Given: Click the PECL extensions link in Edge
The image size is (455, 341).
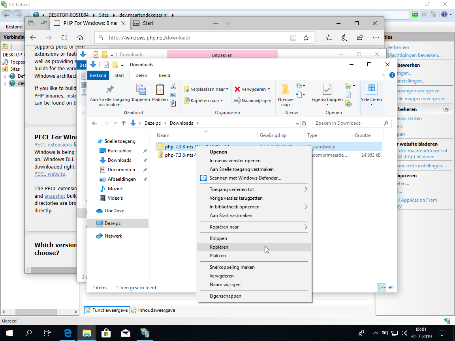Looking at the screenshot, I should [x=53, y=145].
